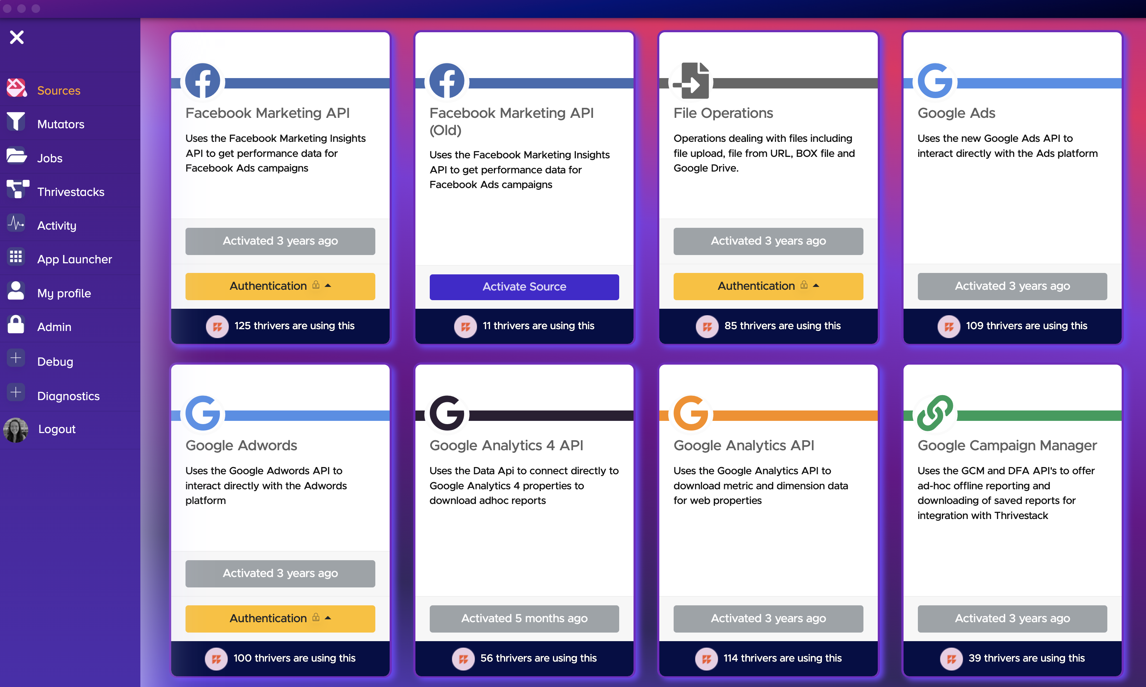This screenshot has height=687, width=1146.
Task: Click the Admin padlock icon
Action: (x=16, y=325)
